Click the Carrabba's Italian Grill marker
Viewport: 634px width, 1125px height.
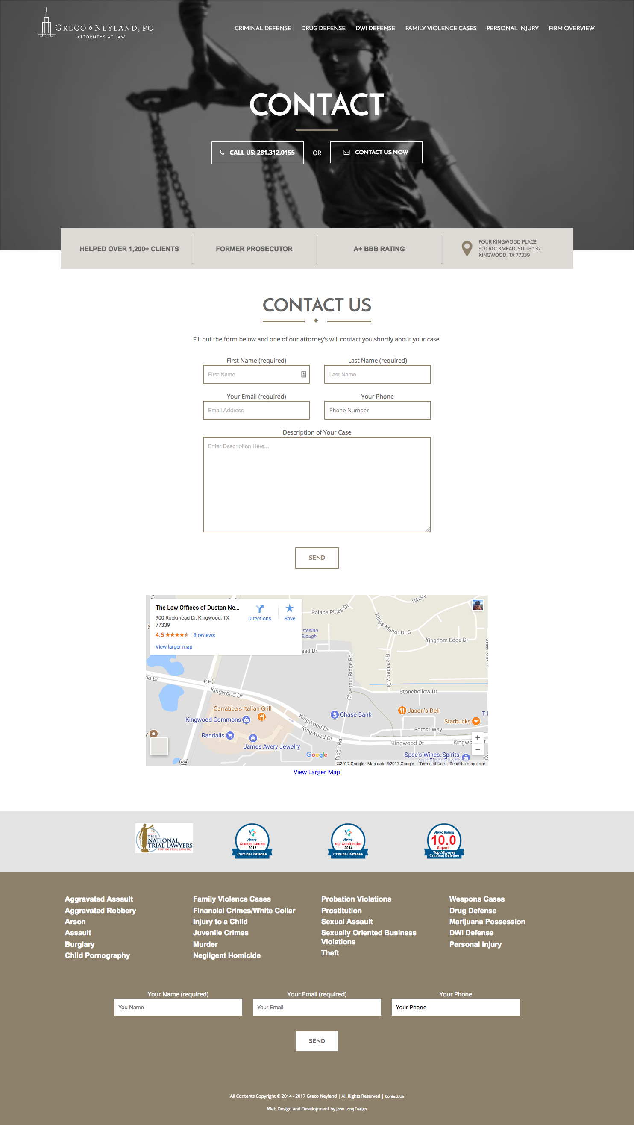coord(261,717)
